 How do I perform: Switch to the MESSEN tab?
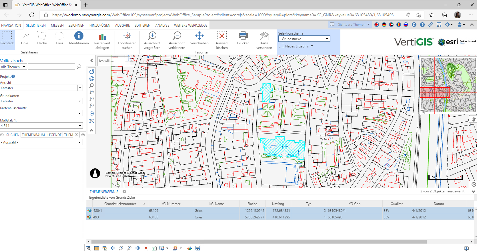click(57, 25)
